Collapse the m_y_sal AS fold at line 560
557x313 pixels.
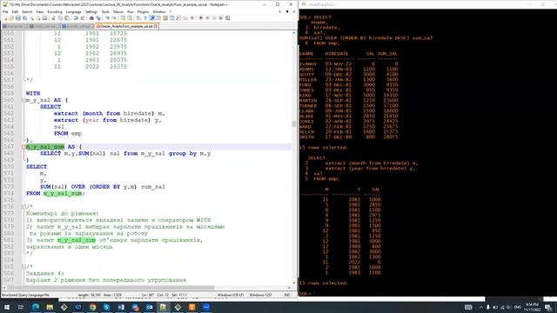tap(23, 100)
